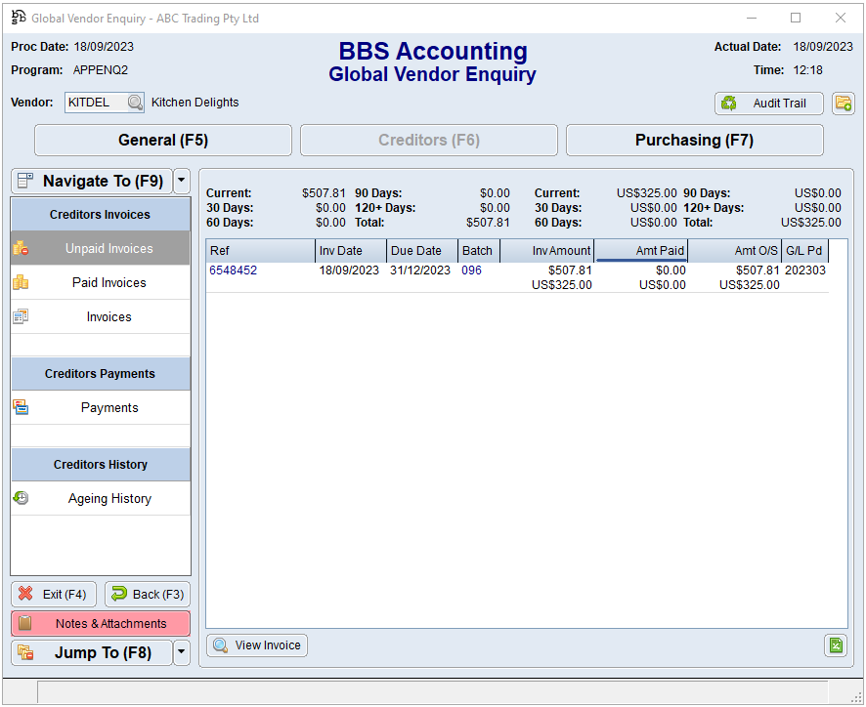The width and height of the screenshot is (866, 707).
Task: Switch to the Purchasing (F7) tab
Action: [x=694, y=141]
